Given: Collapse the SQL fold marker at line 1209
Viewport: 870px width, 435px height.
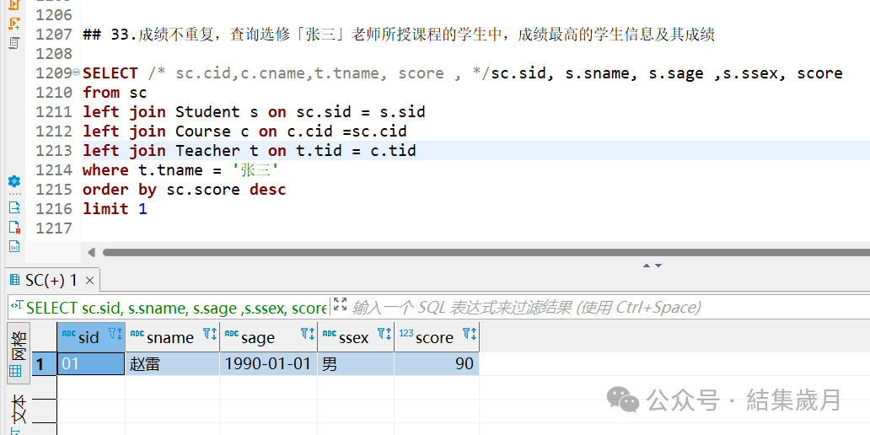Looking at the screenshot, I should pyautogui.click(x=77, y=72).
